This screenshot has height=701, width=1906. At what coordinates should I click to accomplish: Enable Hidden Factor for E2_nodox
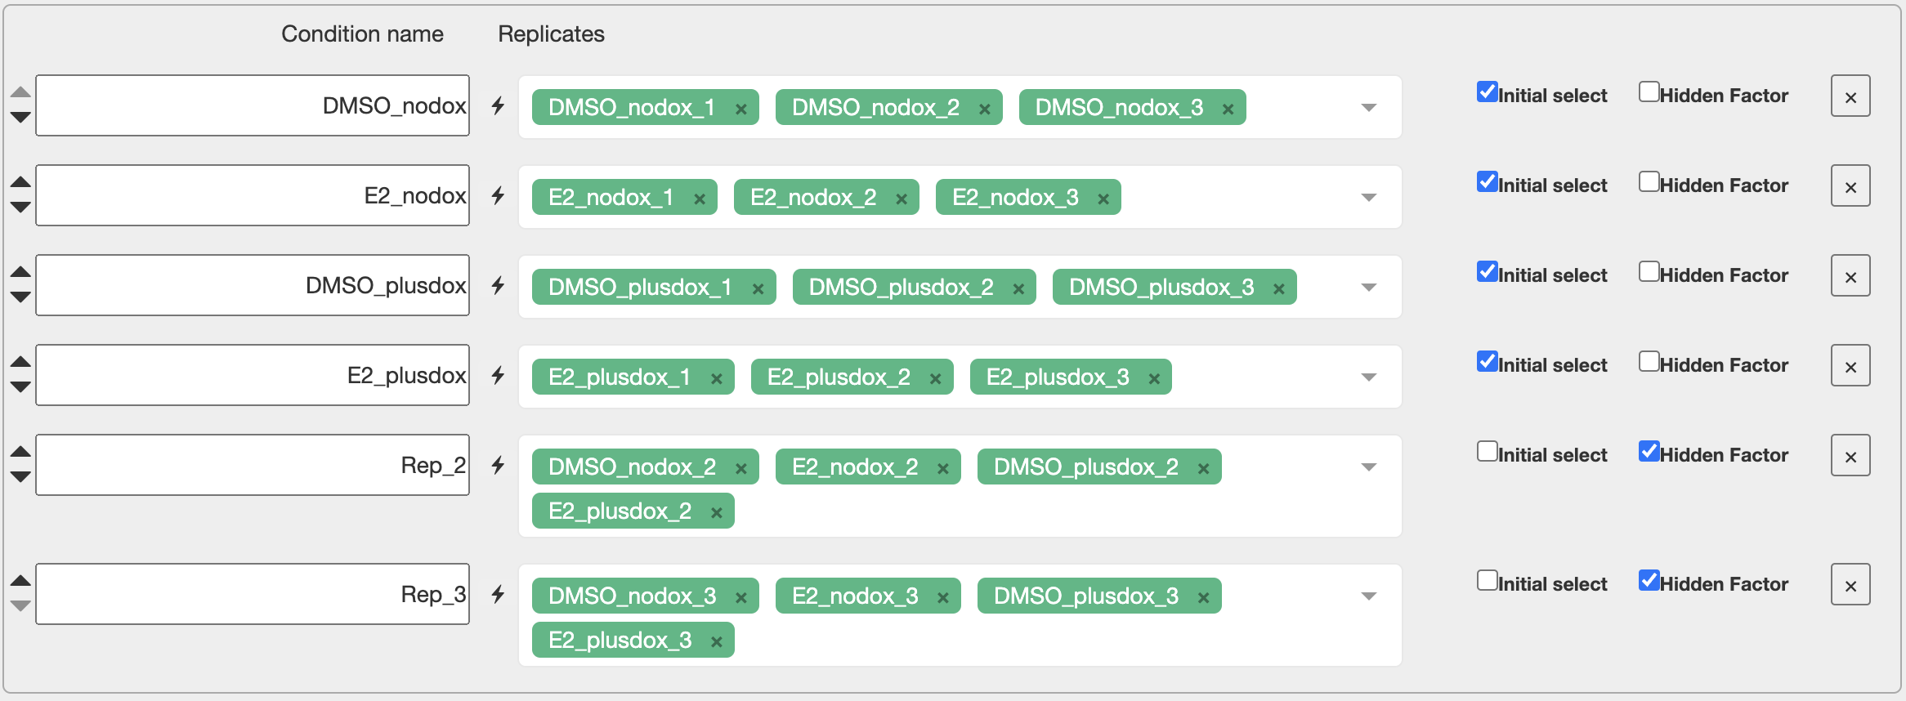tap(1649, 181)
